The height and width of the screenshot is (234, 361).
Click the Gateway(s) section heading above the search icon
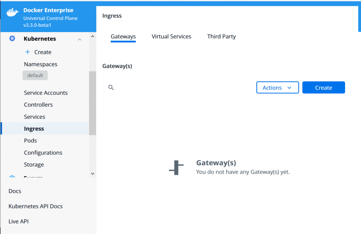(x=117, y=66)
